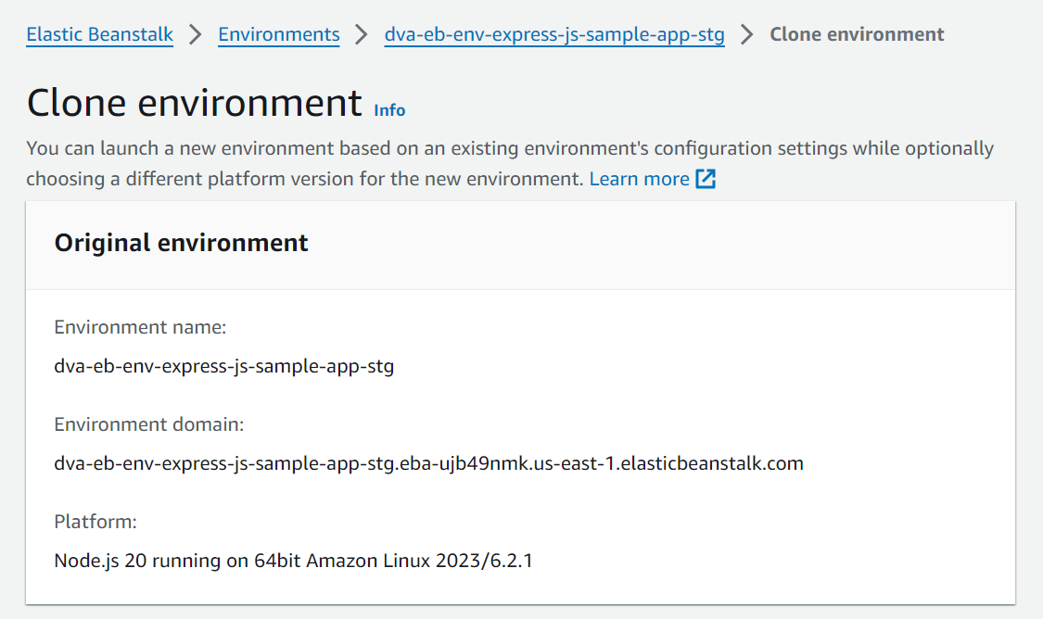Click chevron right after Elastic Beanstalk breadcrumb
The height and width of the screenshot is (619, 1043).
[196, 35]
